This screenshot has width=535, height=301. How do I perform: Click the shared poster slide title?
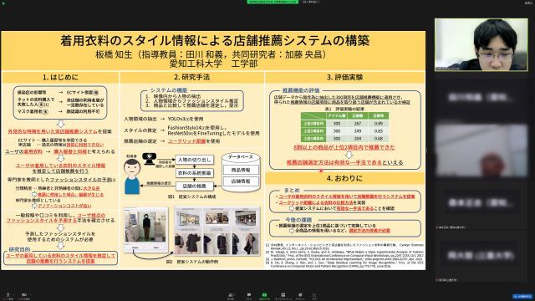pos(215,41)
